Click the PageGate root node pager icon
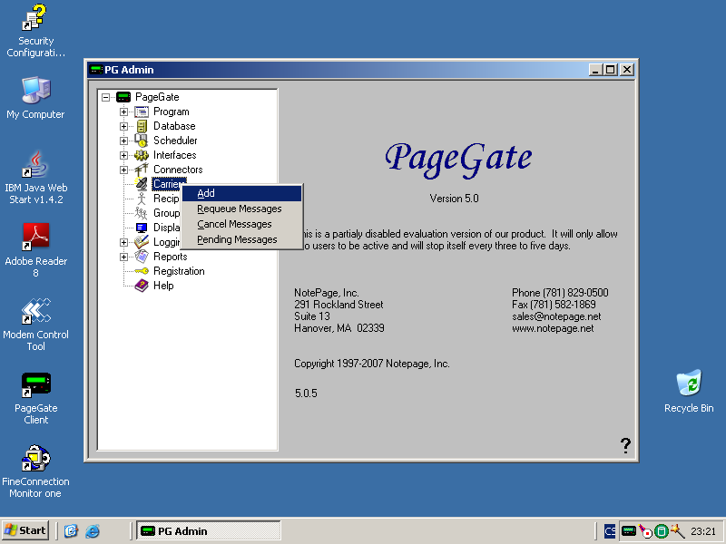The width and height of the screenshot is (726, 544). tap(123, 97)
